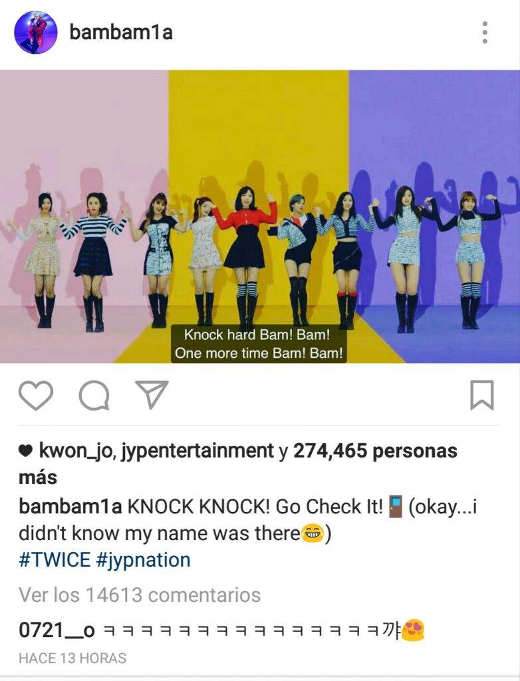Image resolution: width=520 pixels, height=681 pixels.
Task: Tap the HACE 13 HORAS timestamp
Action: 72,658
